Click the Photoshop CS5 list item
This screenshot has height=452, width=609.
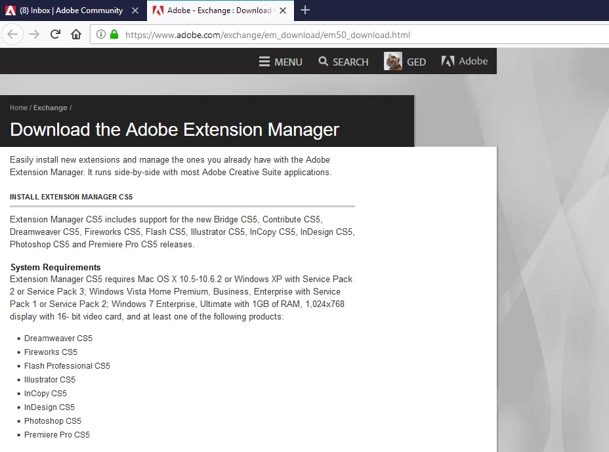pyautogui.click(x=52, y=421)
